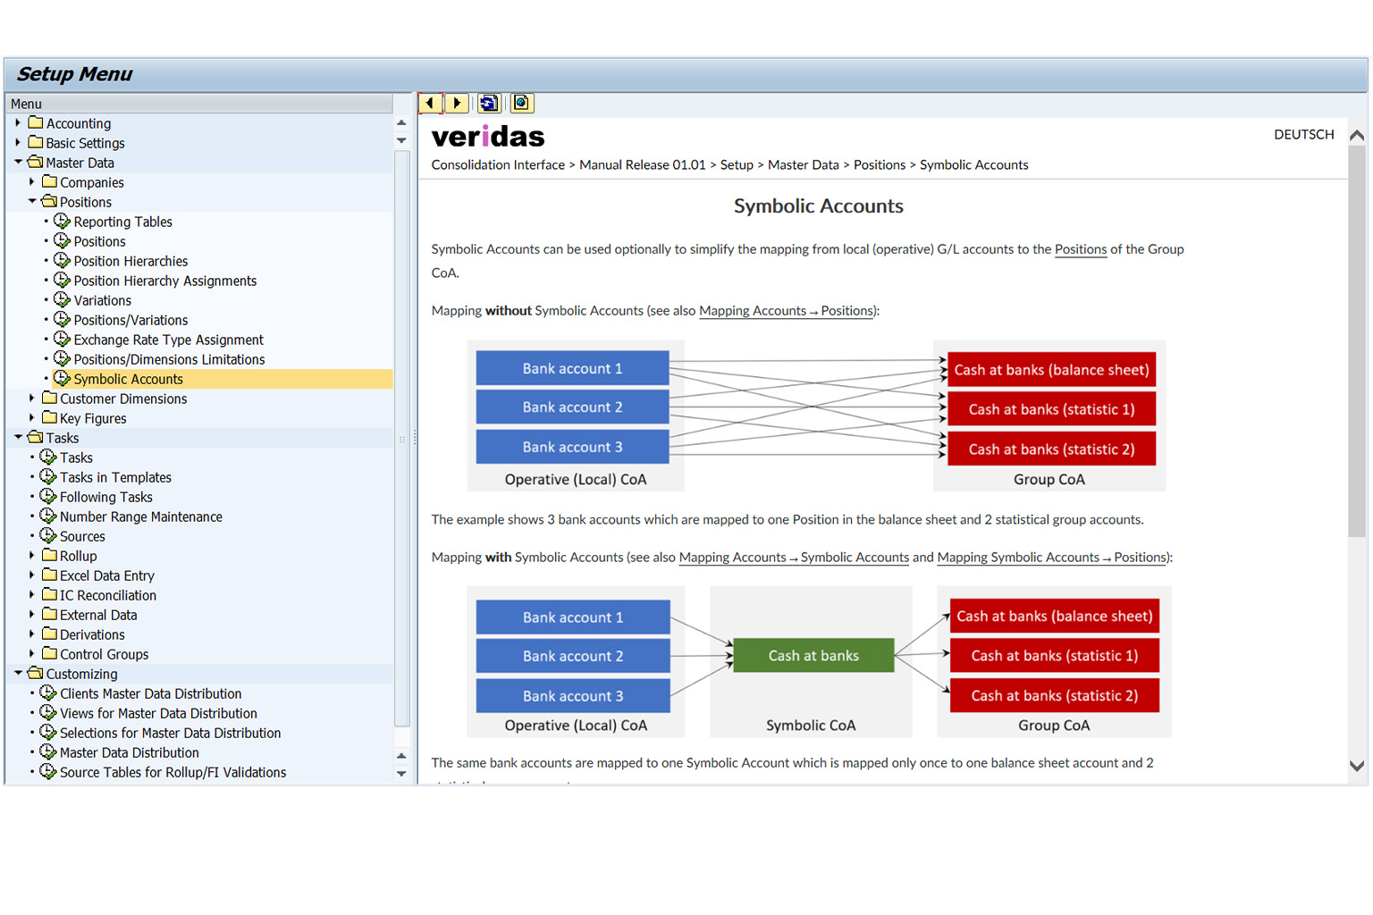Viewport: 1373px width, 915px height.
Task: Collapse the Customizing section arrow
Action: point(18,674)
